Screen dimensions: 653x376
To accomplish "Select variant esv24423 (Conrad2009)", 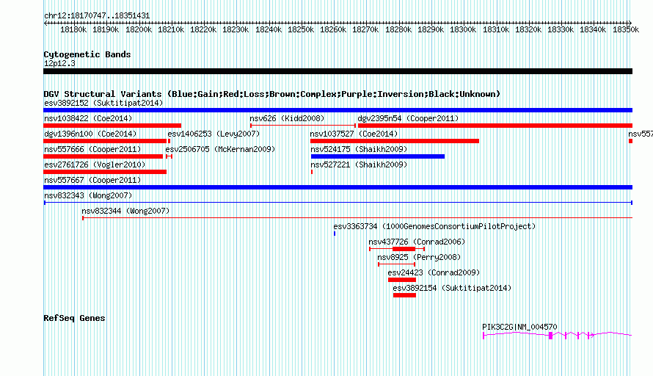I will (434, 272).
